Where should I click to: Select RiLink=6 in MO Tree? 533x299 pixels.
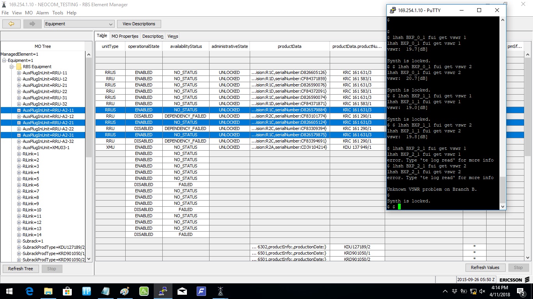[x=31, y=185]
